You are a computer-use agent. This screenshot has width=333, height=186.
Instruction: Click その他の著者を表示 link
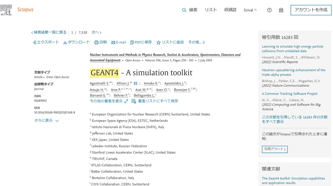point(106,101)
